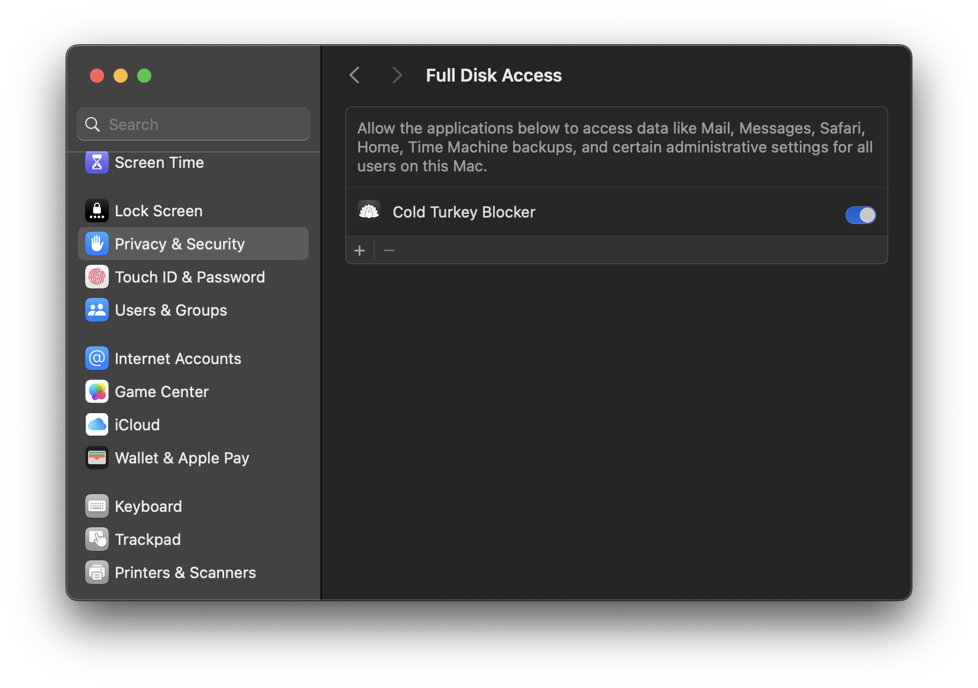Select Trackpad label in sidebar
The height and width of the screenshot is (688, 978).
[x=148, y=540]
